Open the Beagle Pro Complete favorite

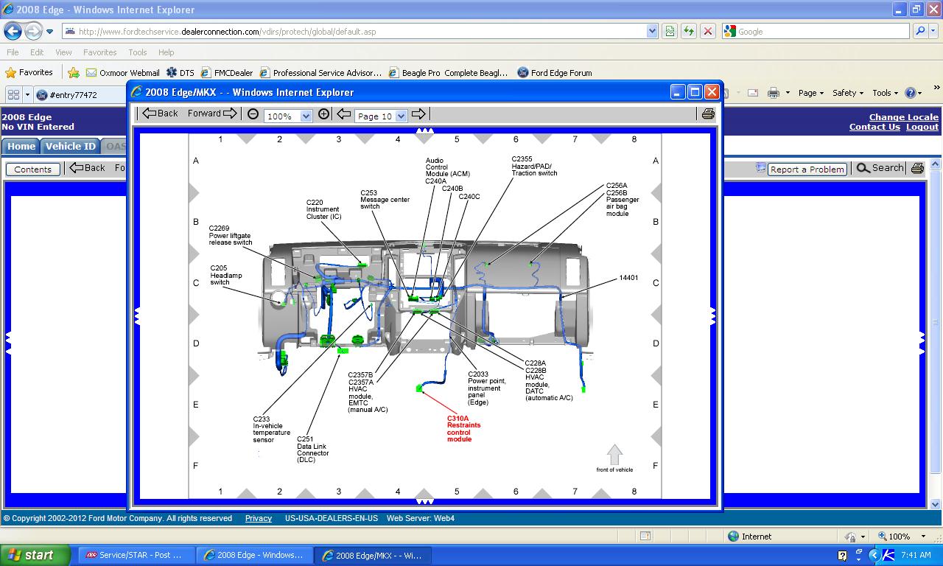tap(449, 72)
